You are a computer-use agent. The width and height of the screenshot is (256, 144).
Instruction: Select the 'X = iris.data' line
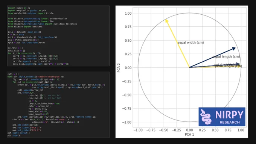point(16,35)
